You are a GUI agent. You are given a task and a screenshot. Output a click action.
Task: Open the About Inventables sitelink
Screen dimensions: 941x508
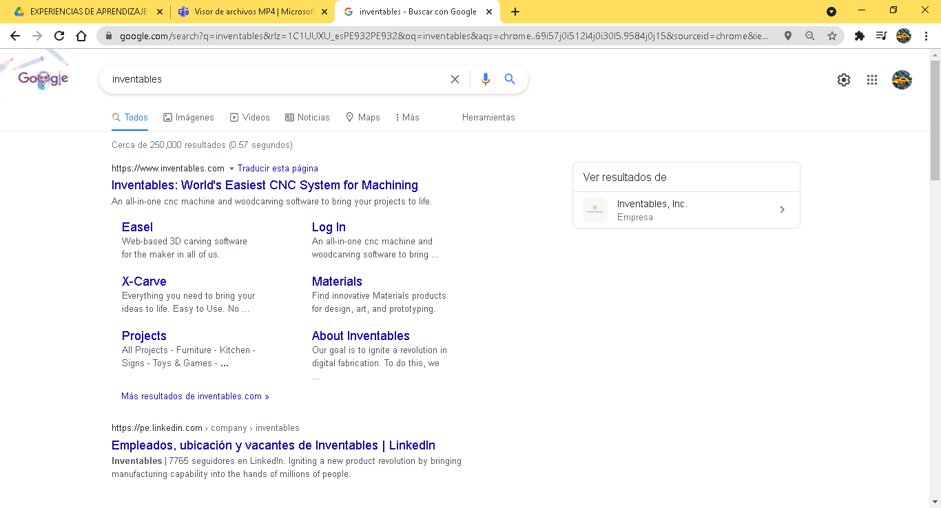coord(361,336)
